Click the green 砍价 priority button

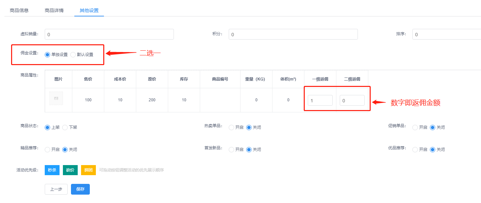pos(70,170)
